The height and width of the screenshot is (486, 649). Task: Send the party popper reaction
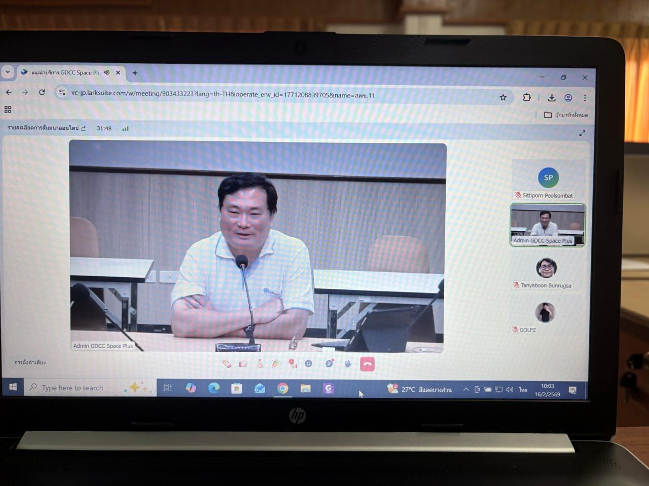pyautogui.click(x=276, y=363)
